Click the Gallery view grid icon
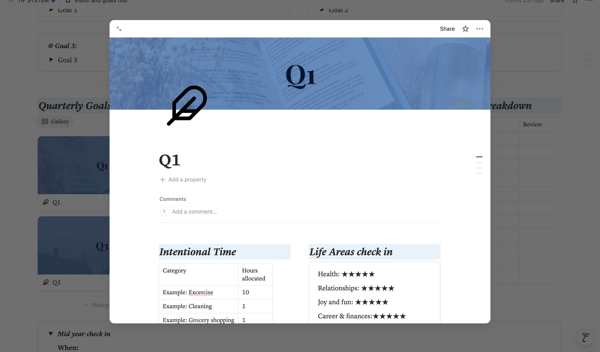600x352 pixels. point(45,122)
